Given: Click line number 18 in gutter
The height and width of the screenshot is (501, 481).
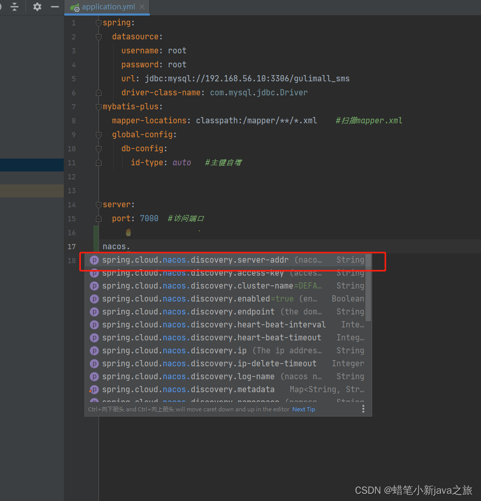Looking at the screenshot, I should coord(72,261).
